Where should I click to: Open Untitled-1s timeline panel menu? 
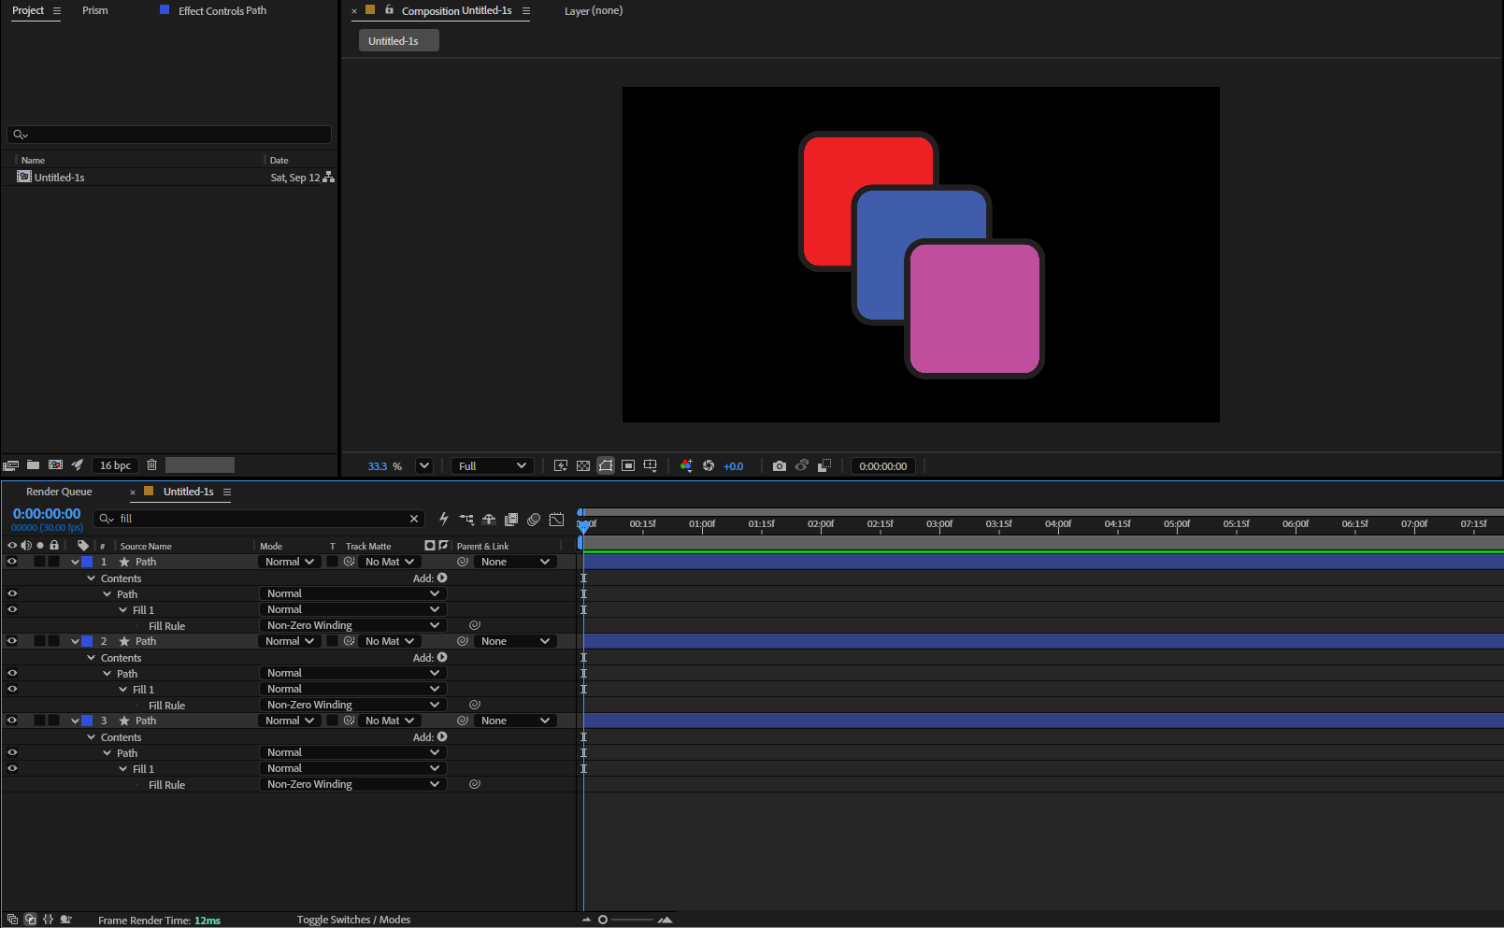pyautogui.click(x=227, y=493)
